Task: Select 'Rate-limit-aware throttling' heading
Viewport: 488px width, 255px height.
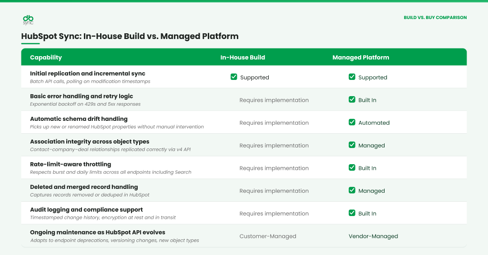Action: click(71, 164)
